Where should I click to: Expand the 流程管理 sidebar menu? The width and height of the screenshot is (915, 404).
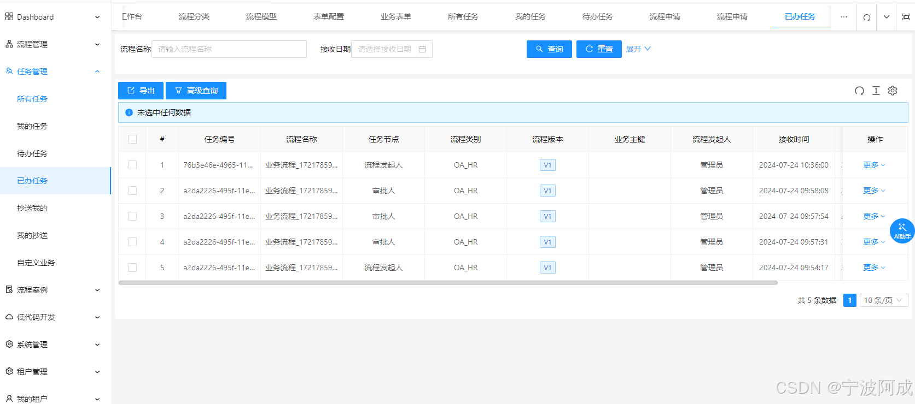point(97,44)
